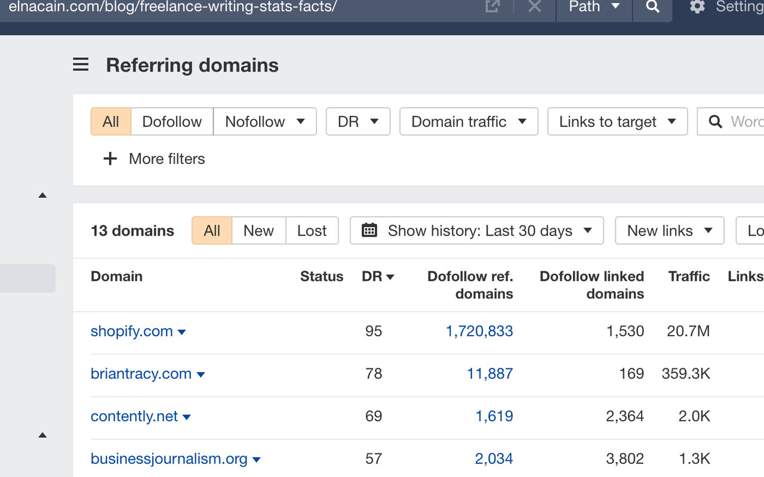
Task: Open the Nofollow filter dropdown
Action: pos(265,122)
